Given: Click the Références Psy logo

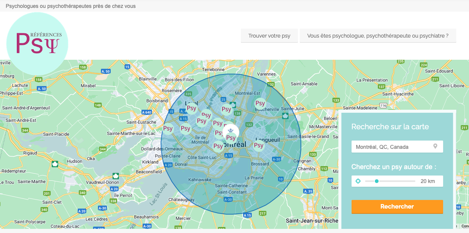Looking at the screenshot, I should (37, 43).
